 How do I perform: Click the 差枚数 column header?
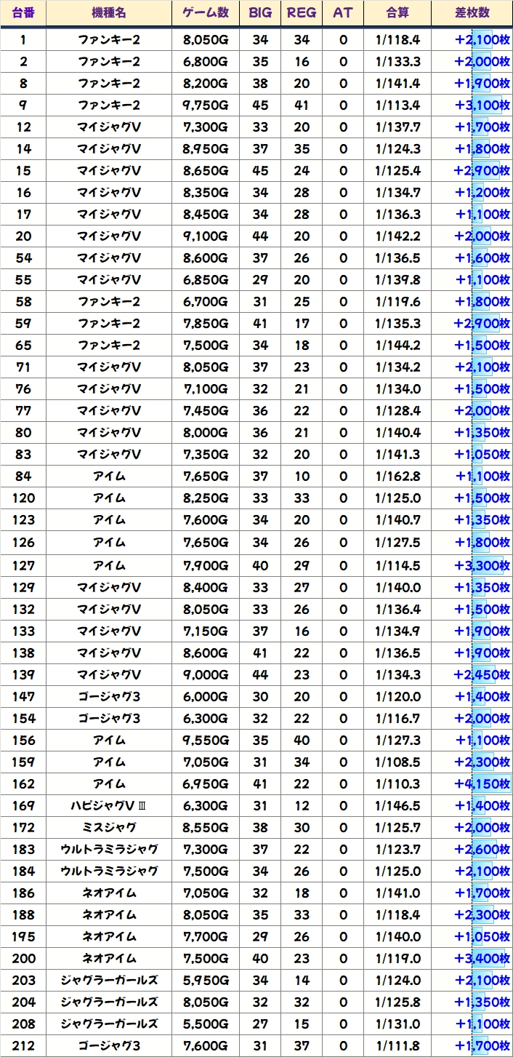[471, 13]
